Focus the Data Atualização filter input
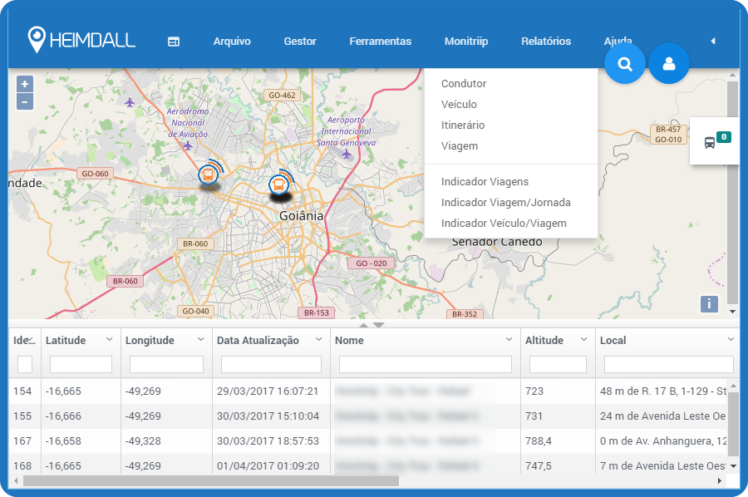748x497 pixels. (271, 364)
